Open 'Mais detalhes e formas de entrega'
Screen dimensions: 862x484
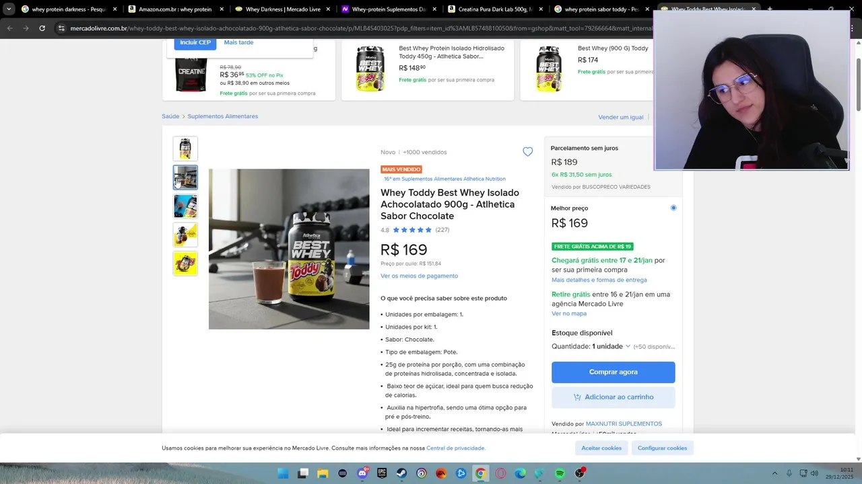[x=599, y=280]
